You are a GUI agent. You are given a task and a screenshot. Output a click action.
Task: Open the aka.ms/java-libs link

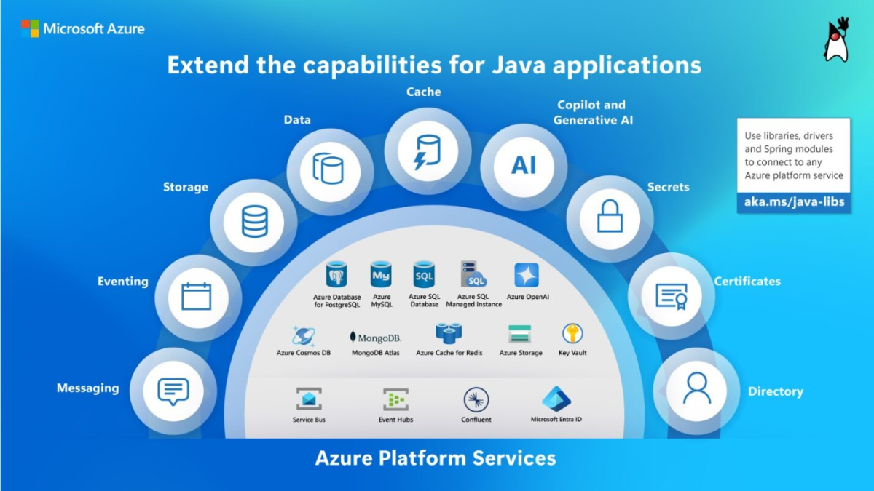794,203
